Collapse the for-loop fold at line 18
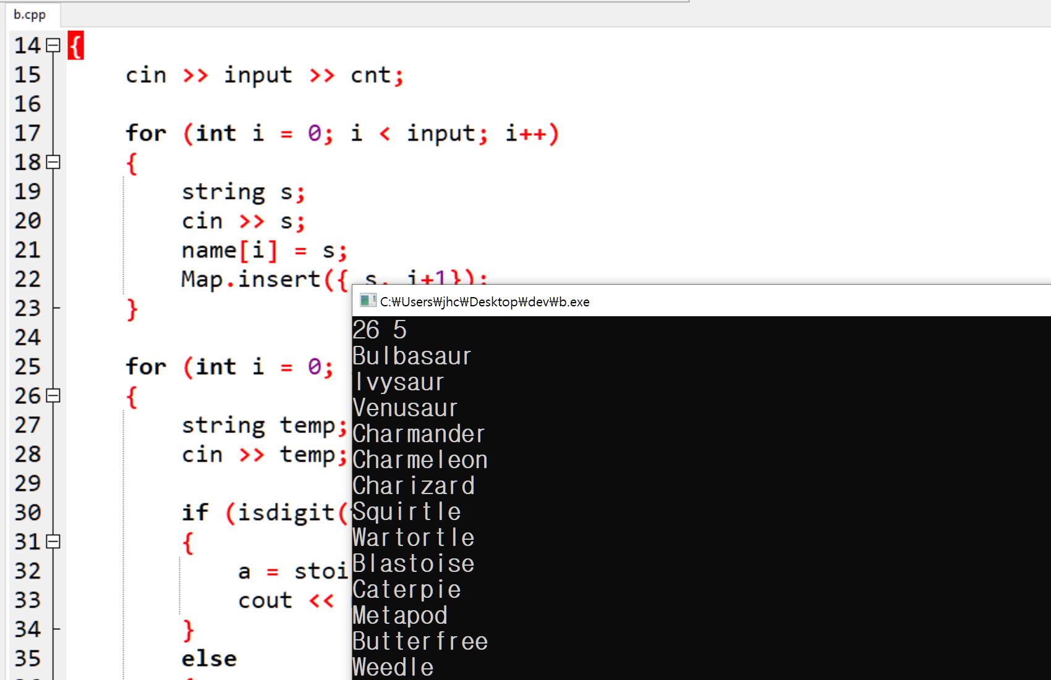Image resolution: width=1051 pixels, height=680 pixels. (x=53, y=162)
